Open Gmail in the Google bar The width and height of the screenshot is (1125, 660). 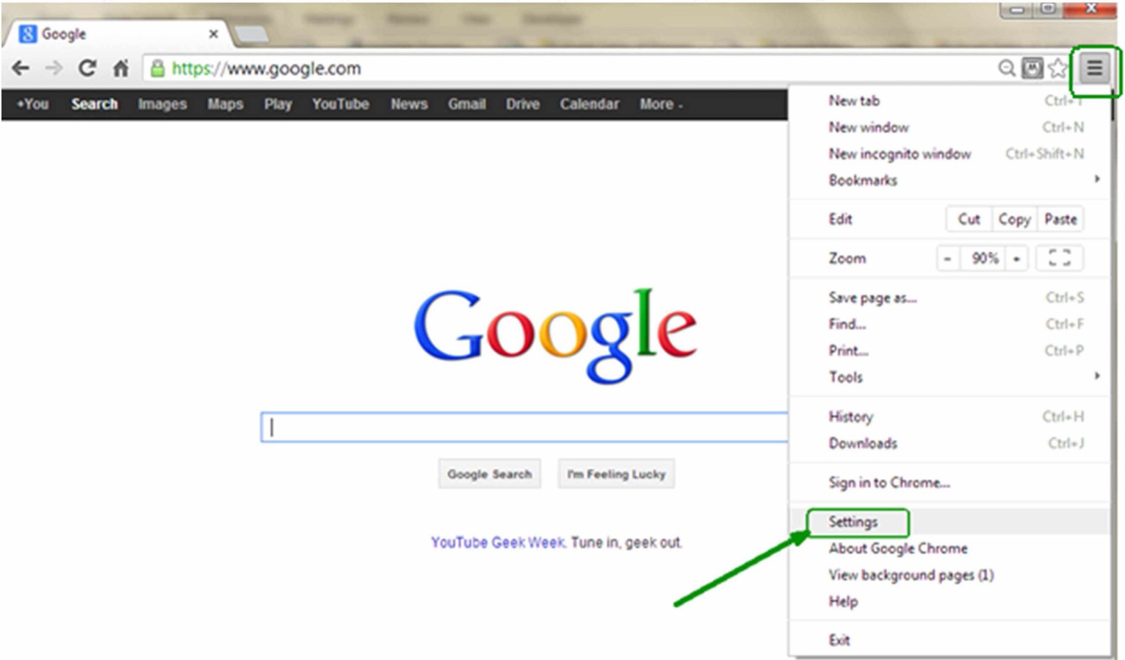click(467, 104)
